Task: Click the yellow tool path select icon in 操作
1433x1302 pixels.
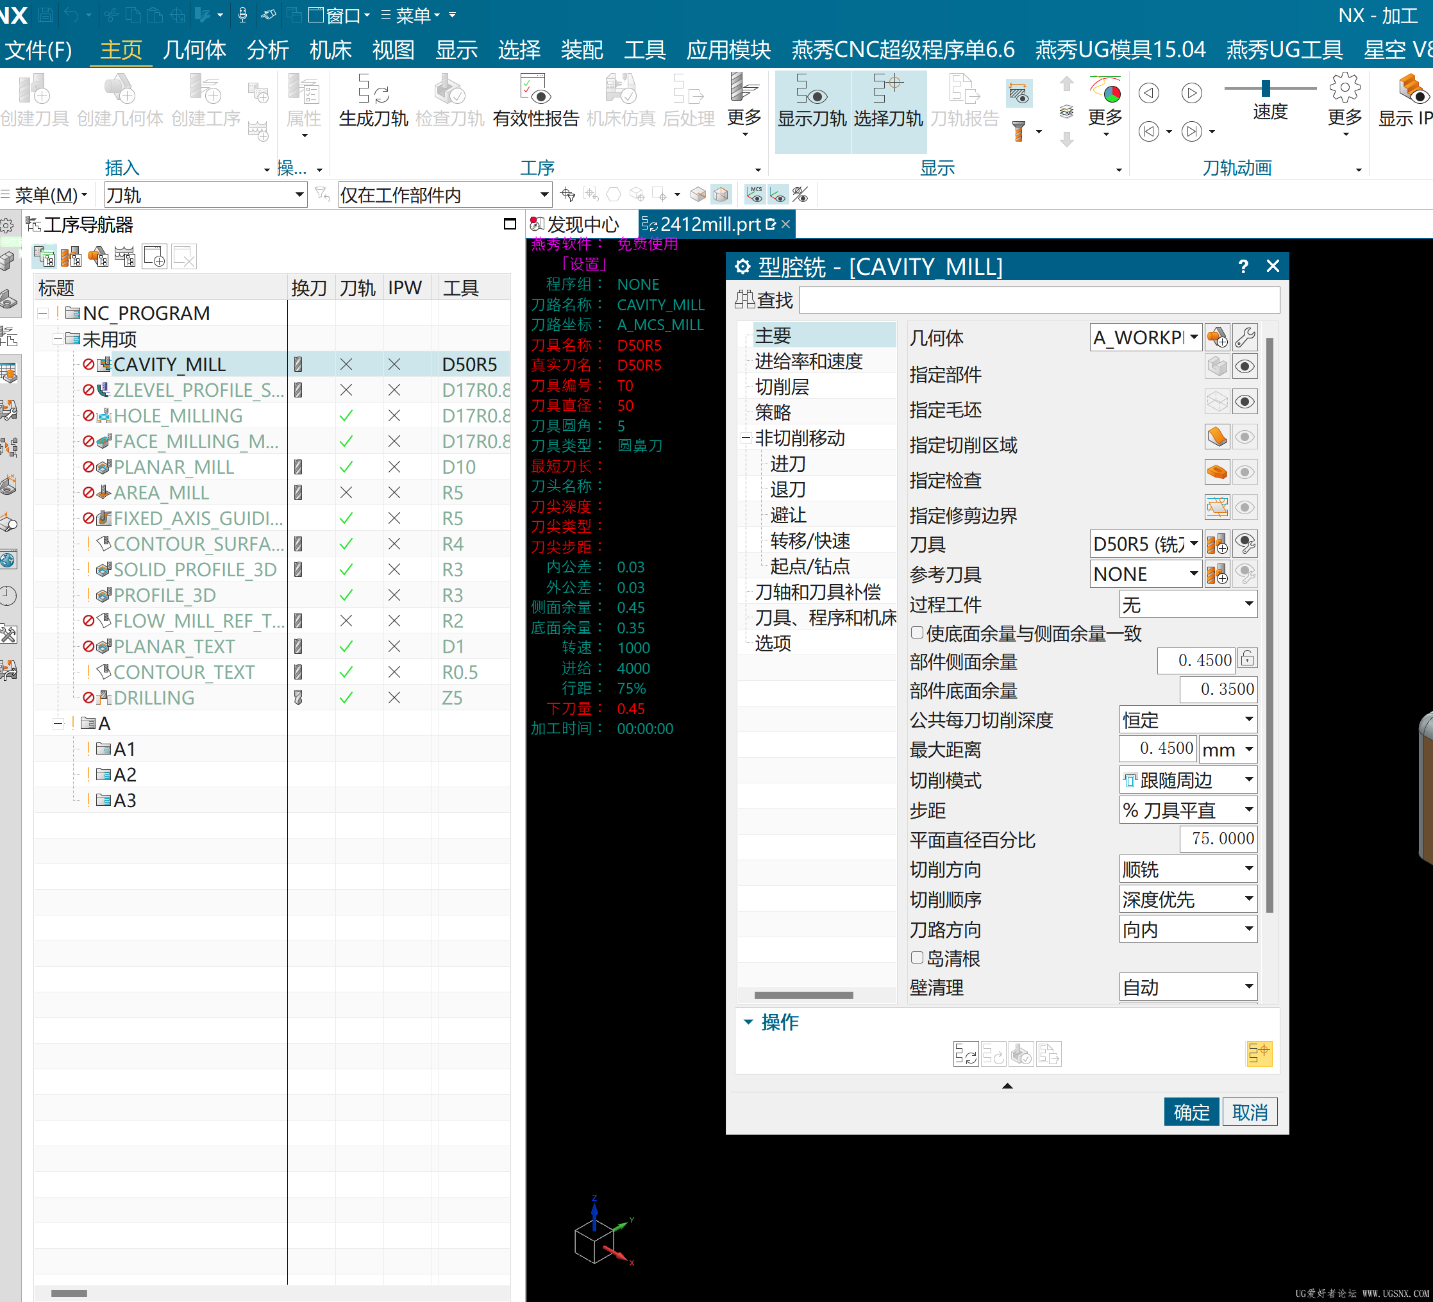Action: click(1259, 1053)
